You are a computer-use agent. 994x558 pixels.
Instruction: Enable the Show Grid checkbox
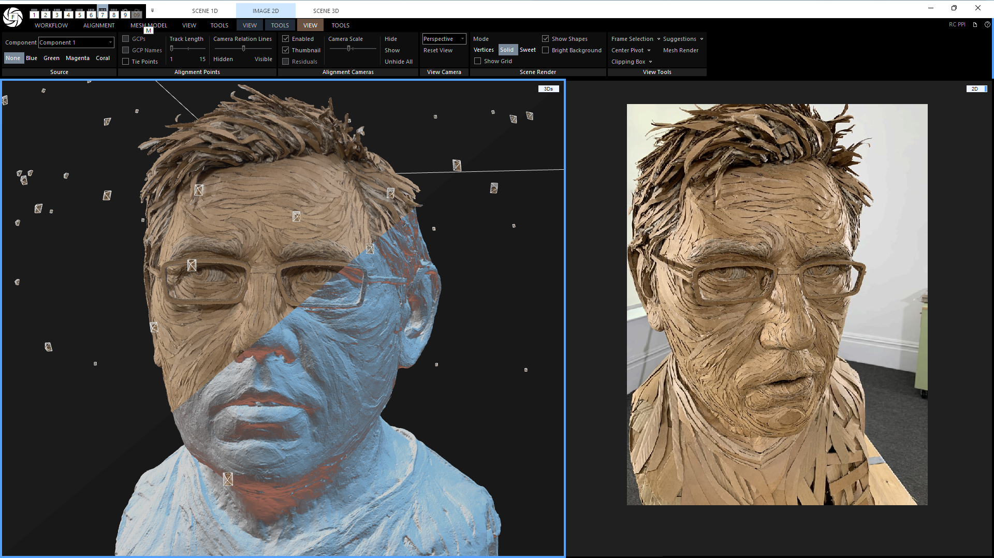pos(478,61)
